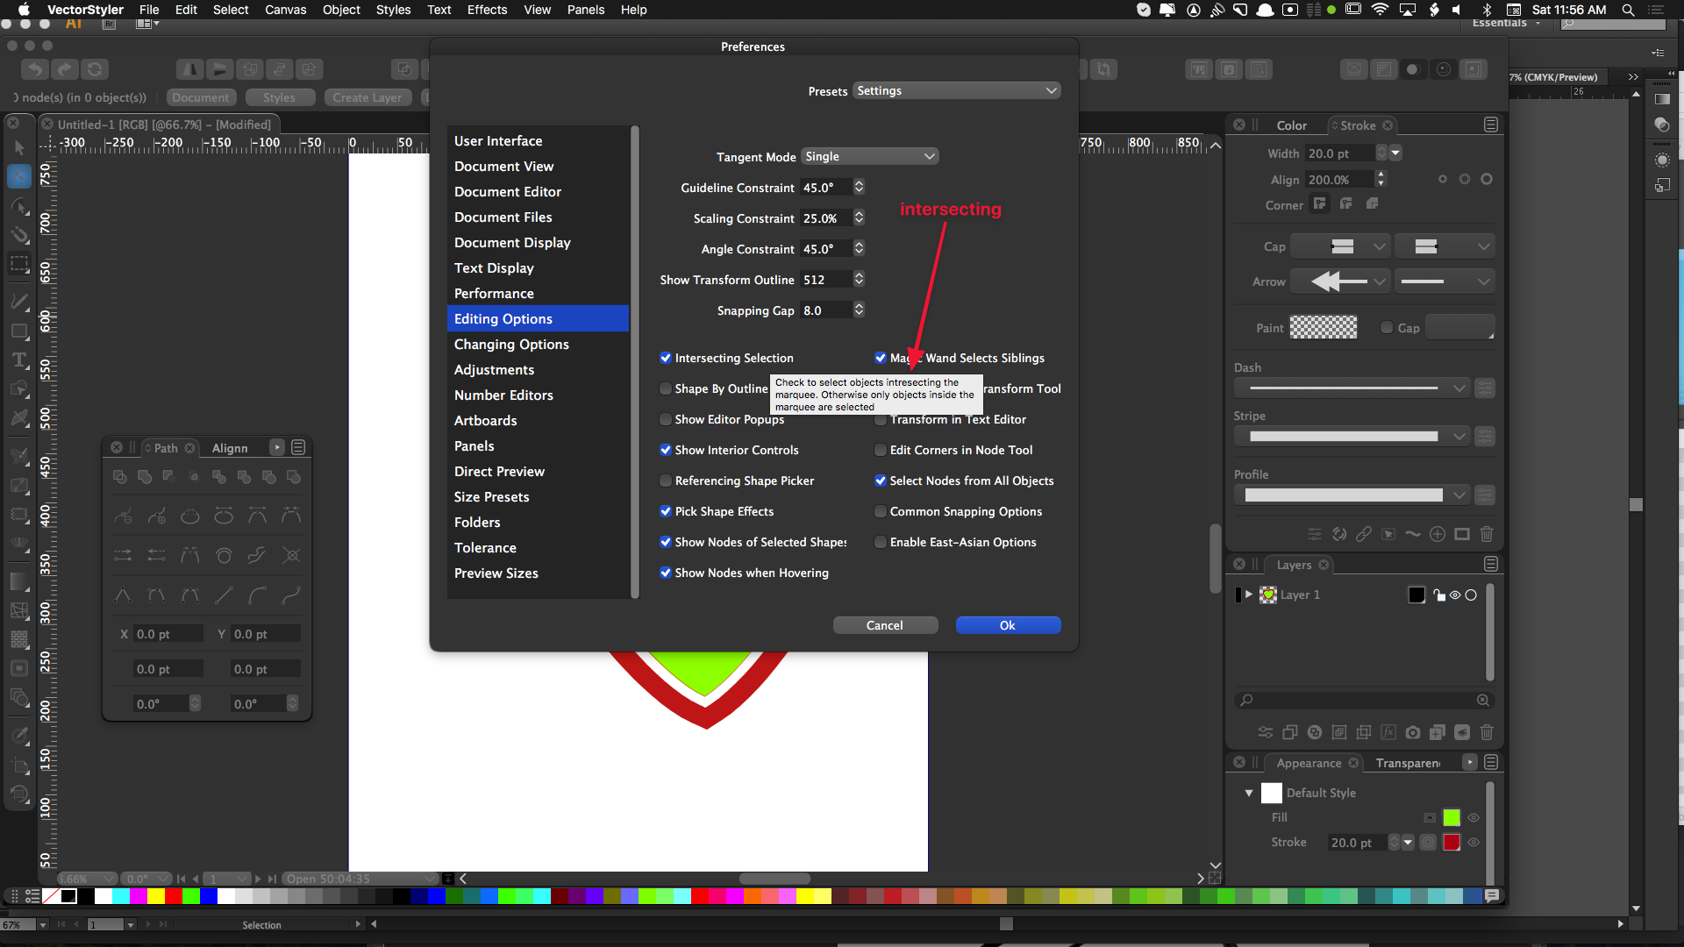Select the arrow selection tool
The image size is (1684, 947).
coord(19,148)
